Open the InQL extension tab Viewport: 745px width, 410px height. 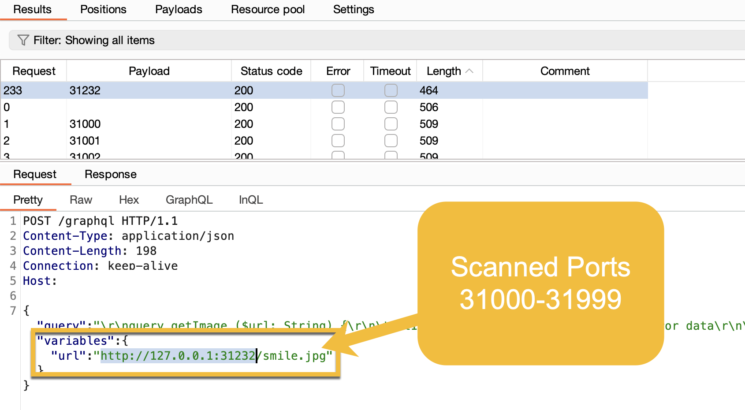point(250,199)
